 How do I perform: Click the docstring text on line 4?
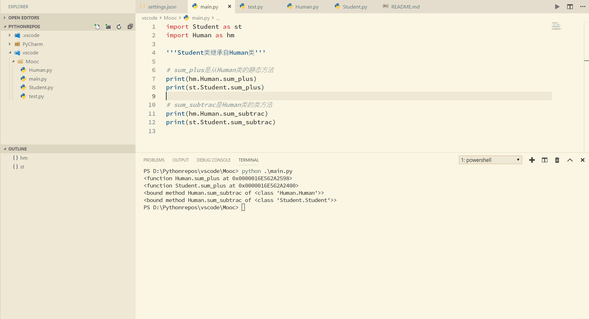216,52
